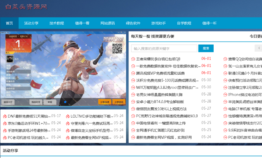Go to the 技术教程 menu item
Image resolution: width=262 pixels, height=158 pixels.
[57, 23]
